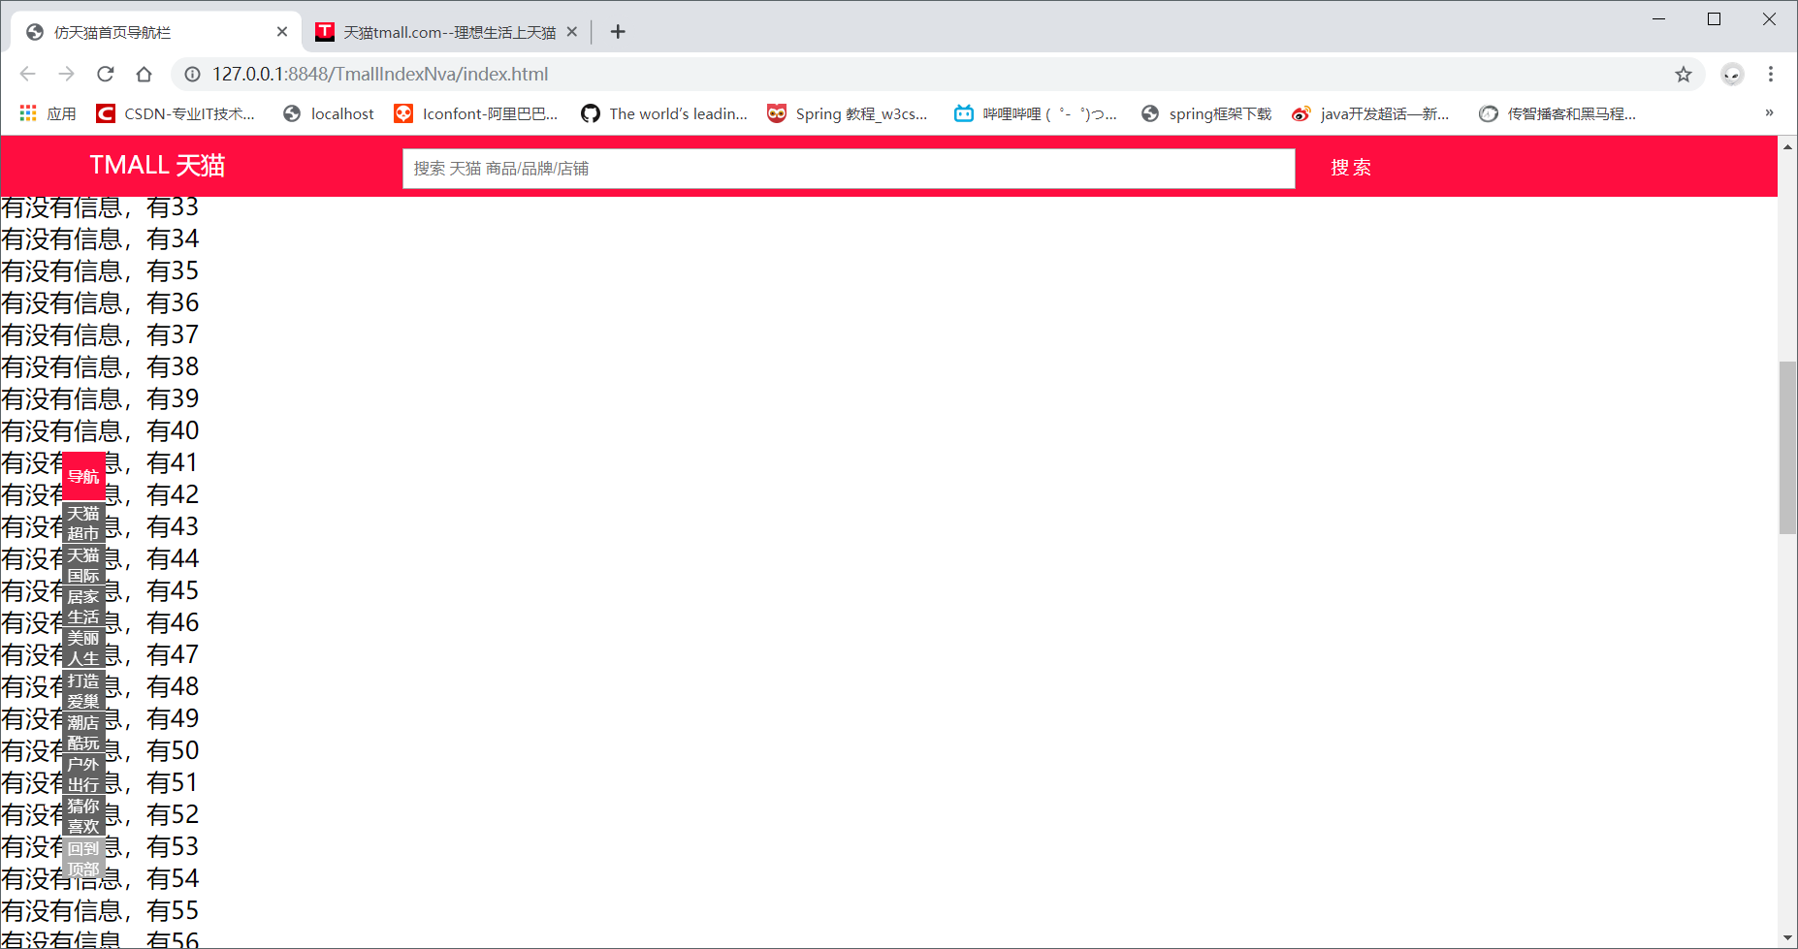Click the red 导航 sidebar header
Screen dimensions: 1798x949
pyautogui.click(x=83, y=476)
